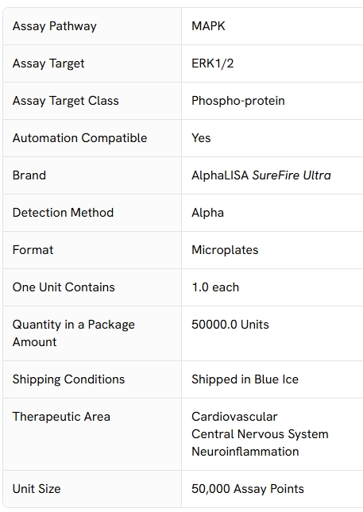This screenshot has width=363, height=512.
Task: Click the Microplates format value
Action: pyautogui.click(x=225, y=250)
